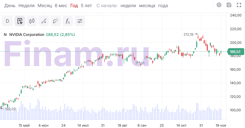Open chart display settings sliders icon
This screenshot has height=128, width=245.
coord(80,21)
